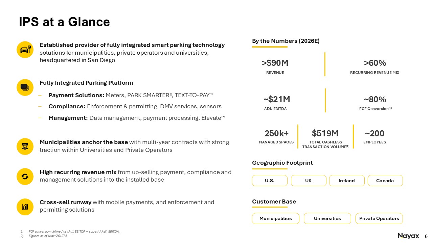The image size is (433, 243).
Task: Click the stacked layers platform icon
Action: tap(25, 87)
